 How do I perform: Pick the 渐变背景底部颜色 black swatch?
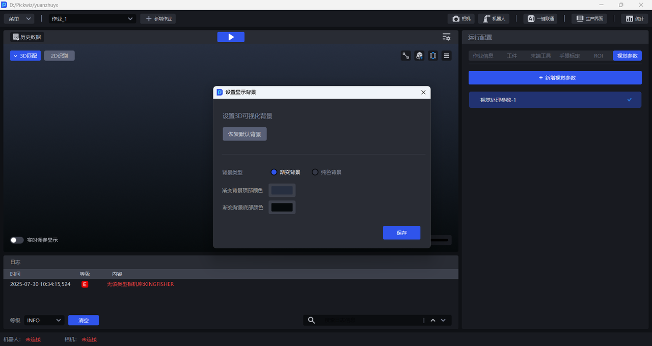point(282,208)
